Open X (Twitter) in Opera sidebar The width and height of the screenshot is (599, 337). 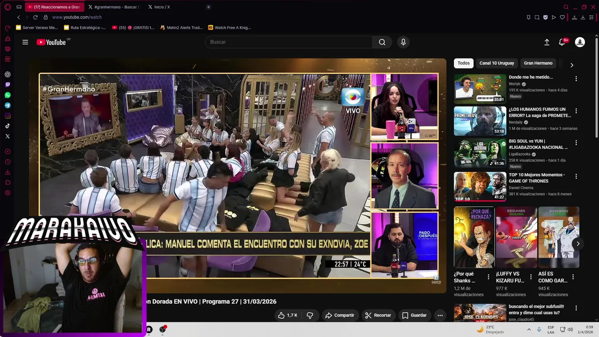click(7, 136)
